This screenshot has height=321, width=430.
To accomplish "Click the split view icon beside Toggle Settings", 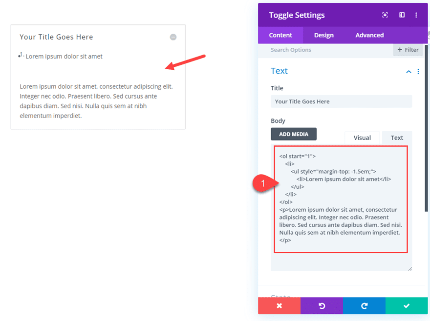I will (x=401, y=15).
